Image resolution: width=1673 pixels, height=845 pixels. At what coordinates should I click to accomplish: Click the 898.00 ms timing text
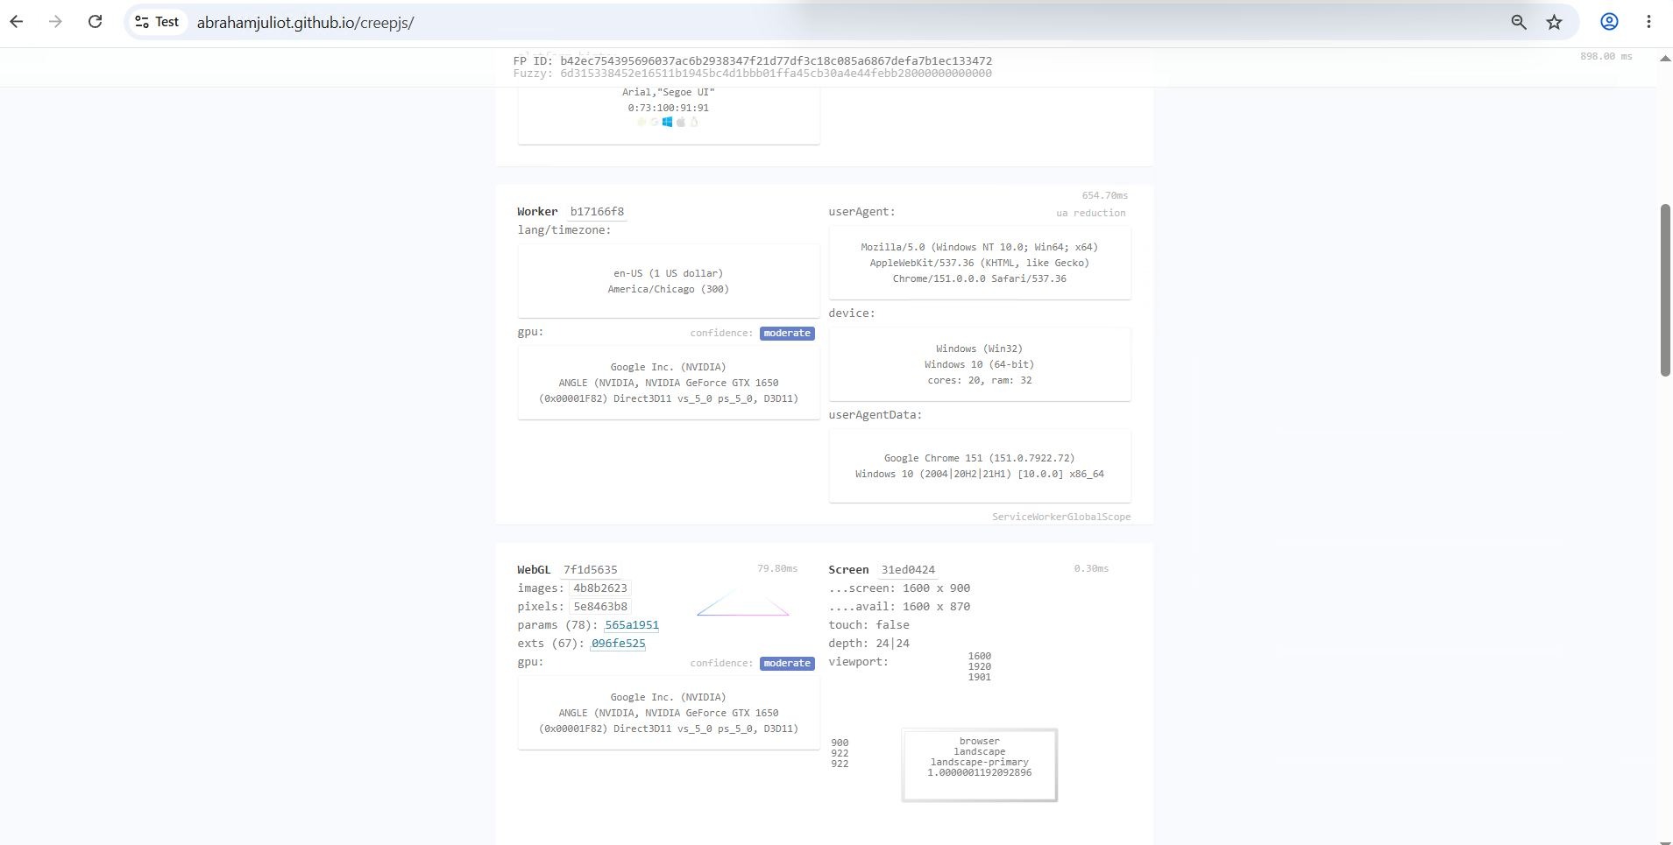click(1606, 56)
